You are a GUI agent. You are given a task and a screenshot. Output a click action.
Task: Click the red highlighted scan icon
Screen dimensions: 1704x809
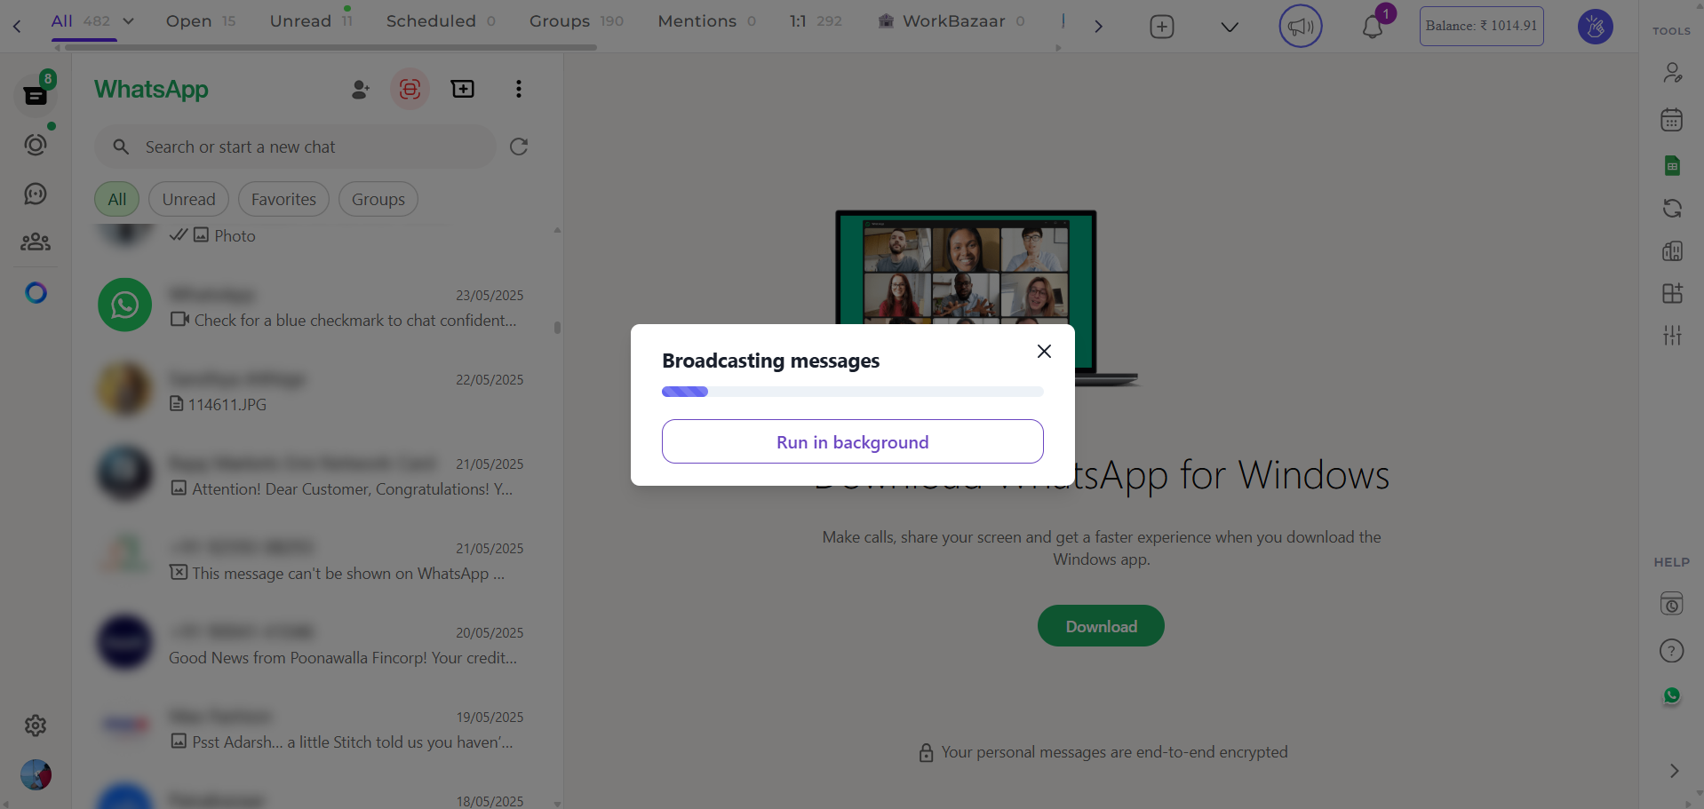pos(410,89)
